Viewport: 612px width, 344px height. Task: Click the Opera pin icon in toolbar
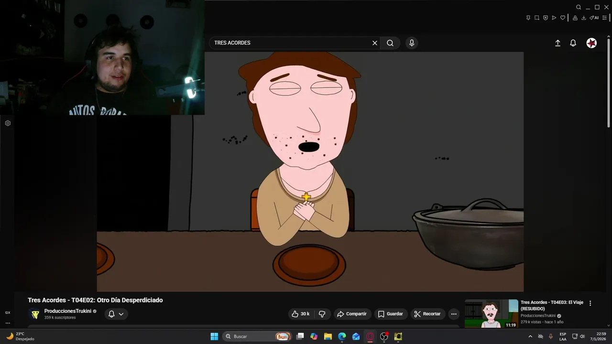point(528,18)
